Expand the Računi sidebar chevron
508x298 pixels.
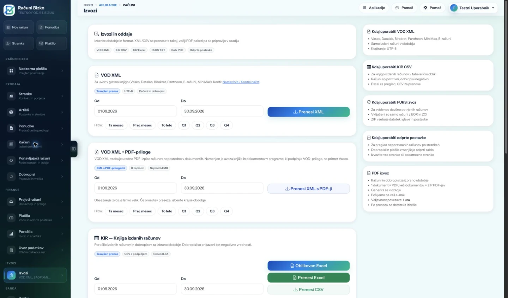pos(62,144)
